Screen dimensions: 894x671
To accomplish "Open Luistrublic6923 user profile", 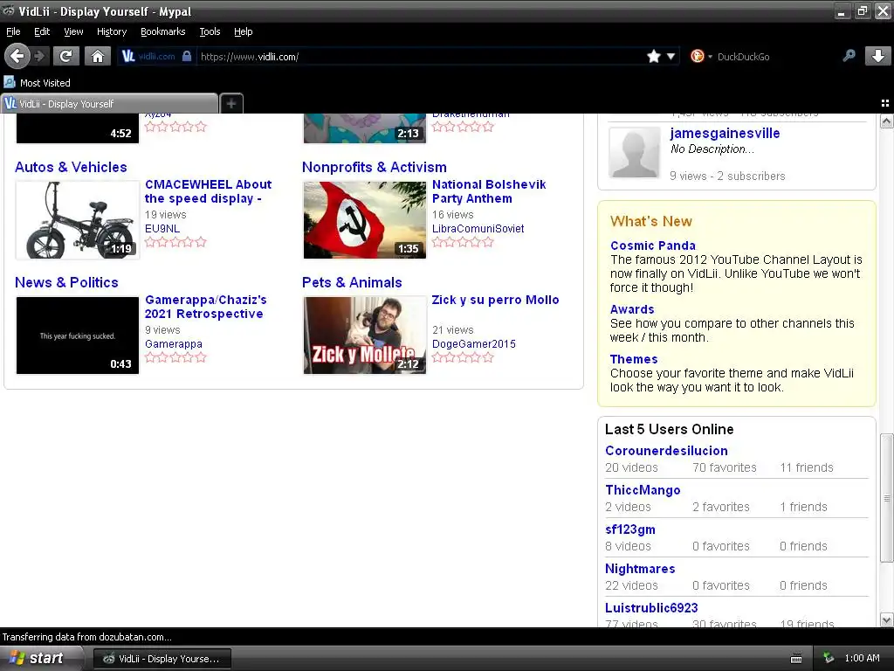I will [x=651, y=608].
